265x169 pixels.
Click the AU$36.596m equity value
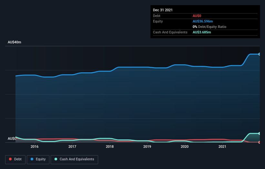(x=203, y=21)
